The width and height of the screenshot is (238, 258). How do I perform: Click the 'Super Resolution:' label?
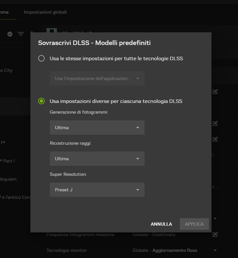click(x=68, y=174)
